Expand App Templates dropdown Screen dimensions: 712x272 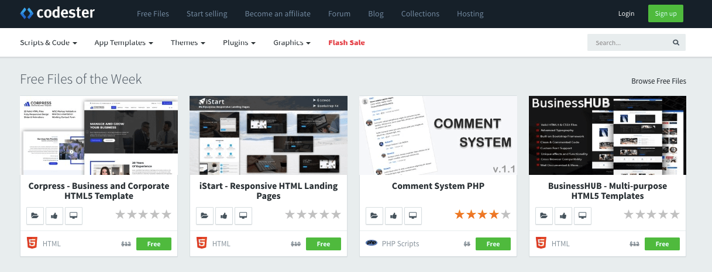(124, 43)
